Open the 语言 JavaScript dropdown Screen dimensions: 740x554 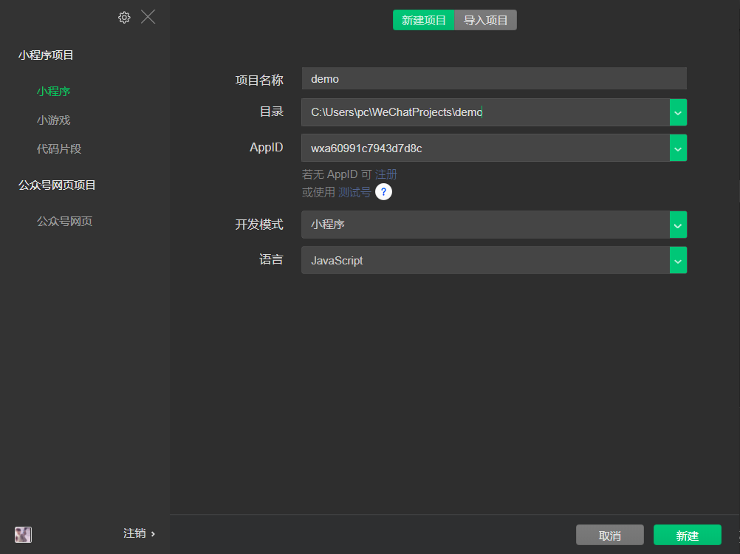tap(494, 260)
